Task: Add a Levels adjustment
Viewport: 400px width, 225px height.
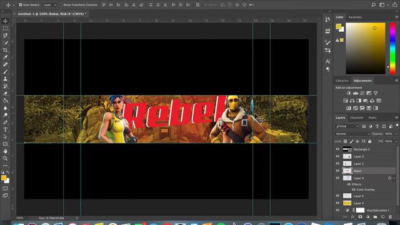Action: point(356,93)
